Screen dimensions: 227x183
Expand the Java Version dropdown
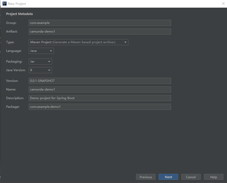click(x=40, y=70)
